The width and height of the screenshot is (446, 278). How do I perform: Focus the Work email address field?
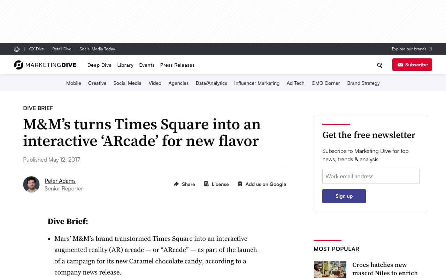tap(371, 176)
